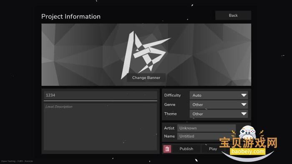This screenshot has height=164, width=292.
Task: Open the Difficulty dropdown set to Auto
Action: click(219, 95)
